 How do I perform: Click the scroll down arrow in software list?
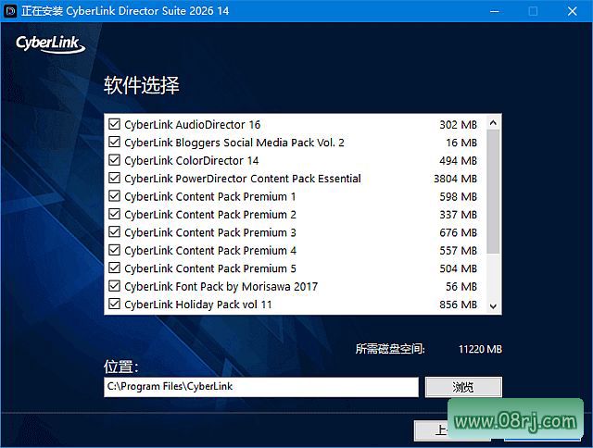click(x=493, y=306)
